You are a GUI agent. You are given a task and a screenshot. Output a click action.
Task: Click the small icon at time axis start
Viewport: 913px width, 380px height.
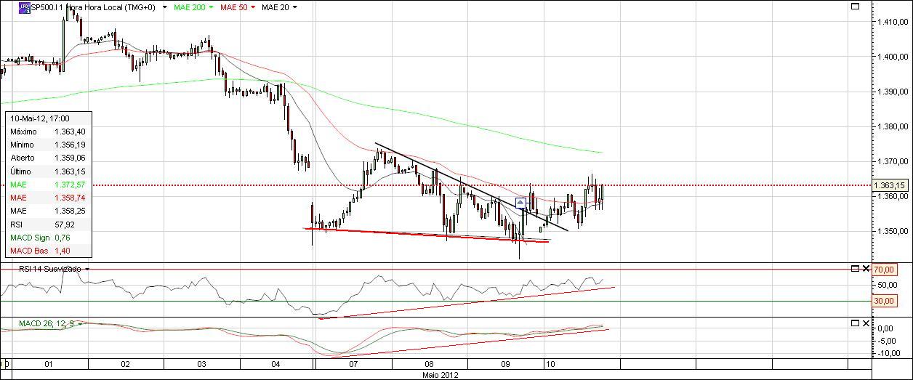pyautogui.click(x=4, y=363)
